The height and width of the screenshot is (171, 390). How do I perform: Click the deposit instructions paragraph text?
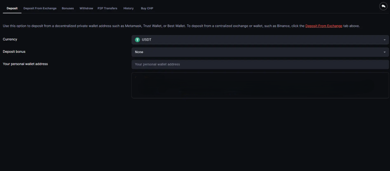click(x=153, y=26)
